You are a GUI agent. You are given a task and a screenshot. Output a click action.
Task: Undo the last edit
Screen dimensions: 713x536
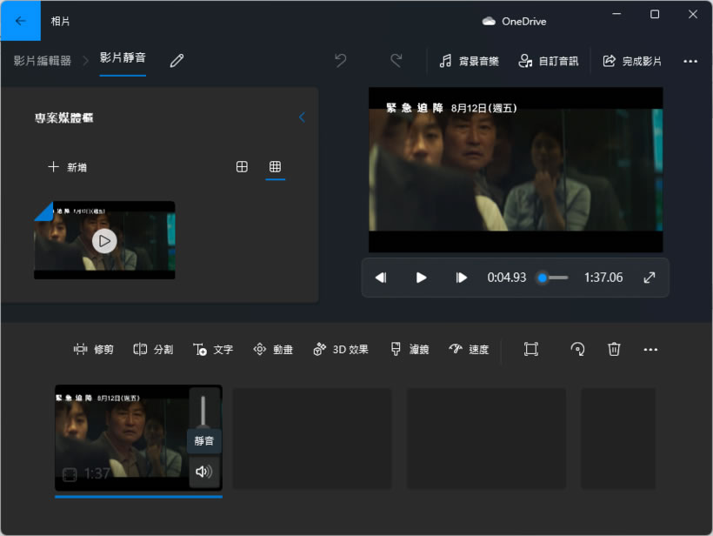[341, 60]
